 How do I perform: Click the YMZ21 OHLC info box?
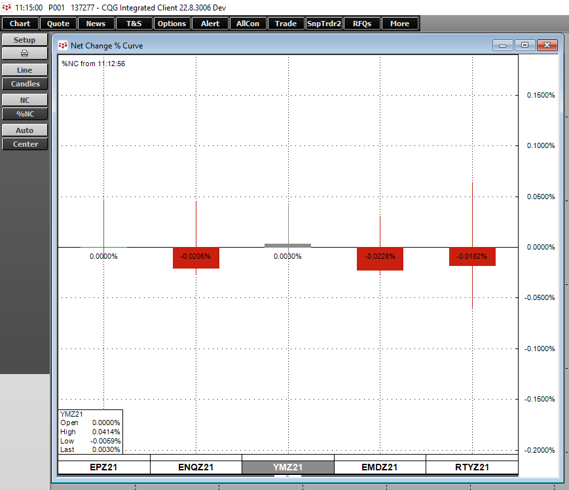tap(91, 431)
